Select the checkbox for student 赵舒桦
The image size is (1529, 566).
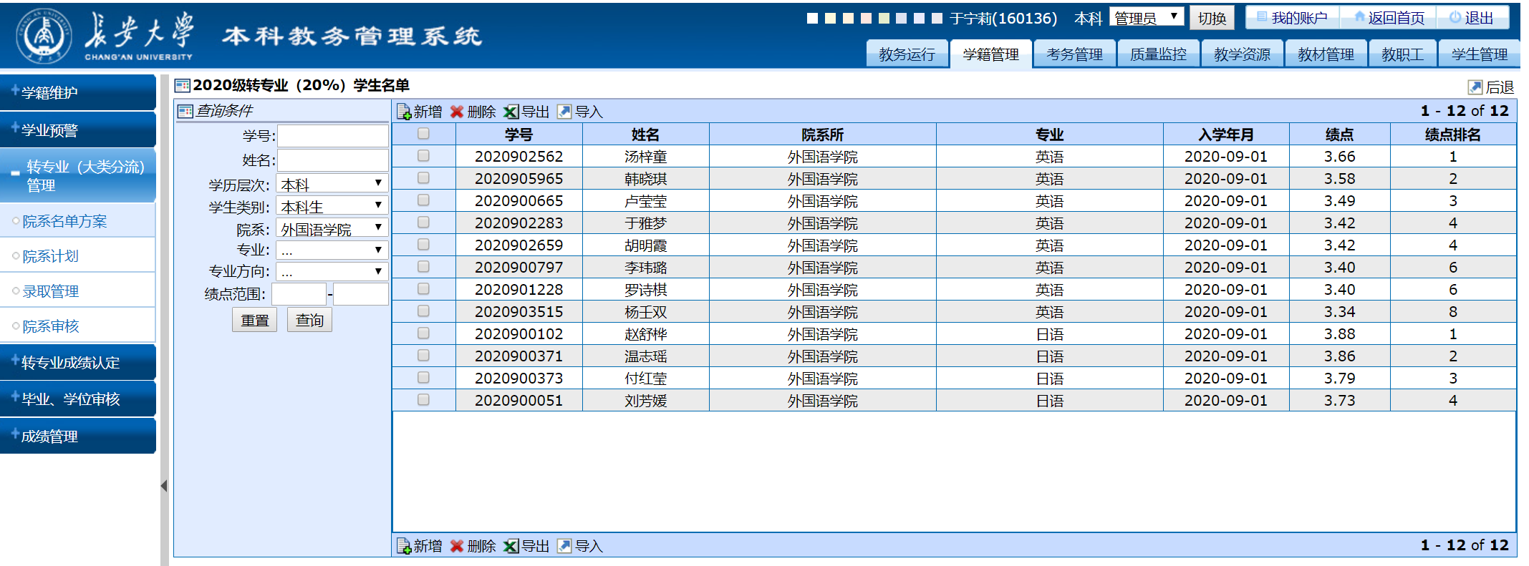pos(423,333)
